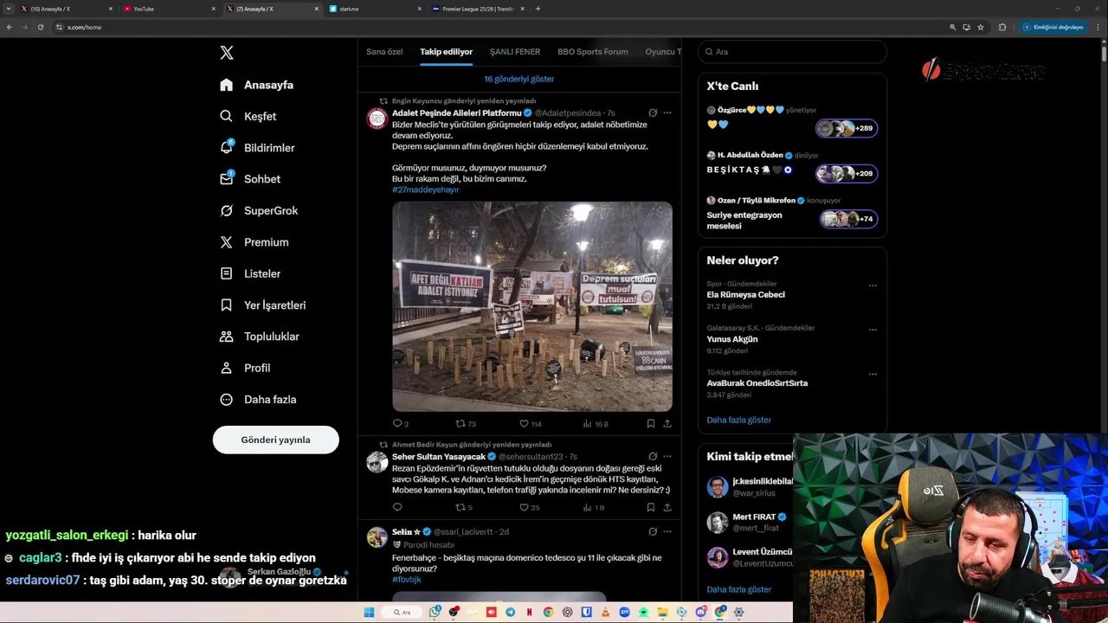Open Kimliğinizi doğrulayın profile button

(x=1053, y=27)
